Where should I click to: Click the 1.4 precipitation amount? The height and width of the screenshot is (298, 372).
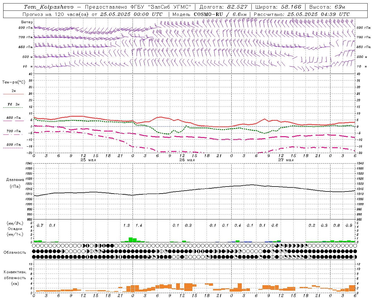pos(139,226)
